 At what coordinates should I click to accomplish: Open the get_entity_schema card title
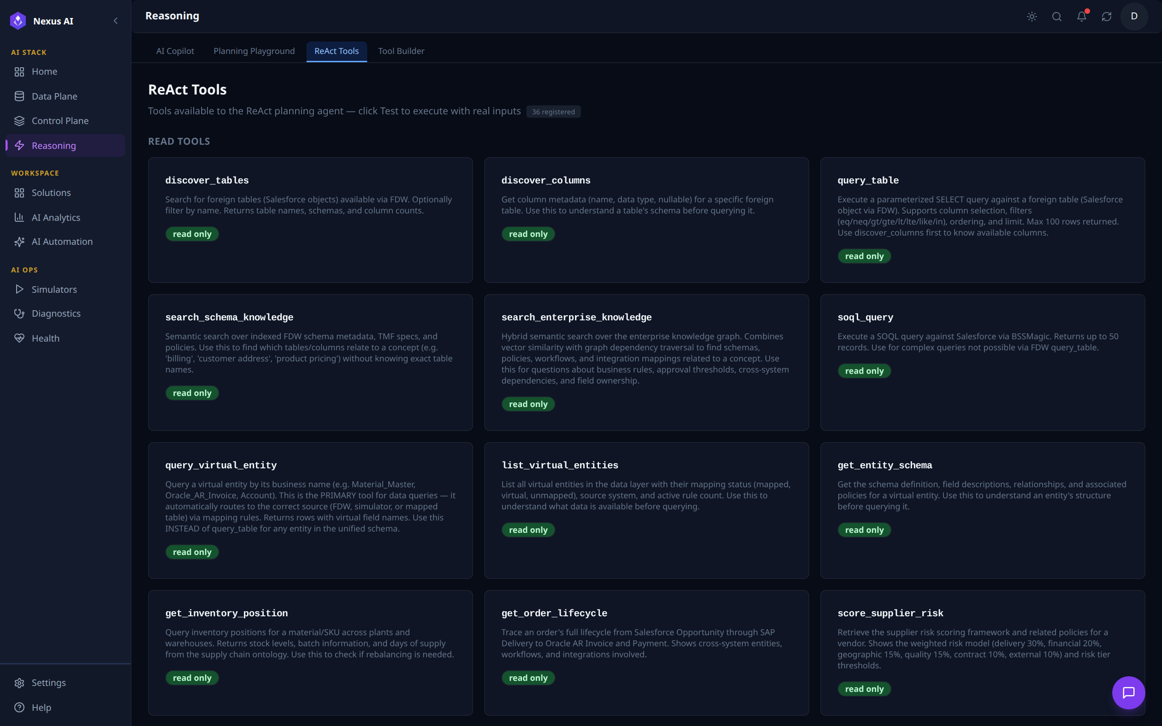click(884, 465)
